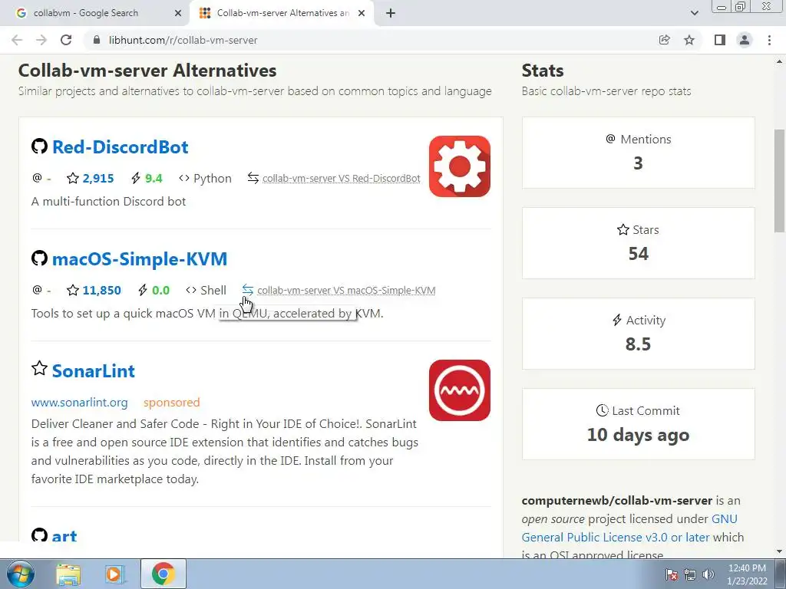Click scrollbar down arrow

pos(779,551)
